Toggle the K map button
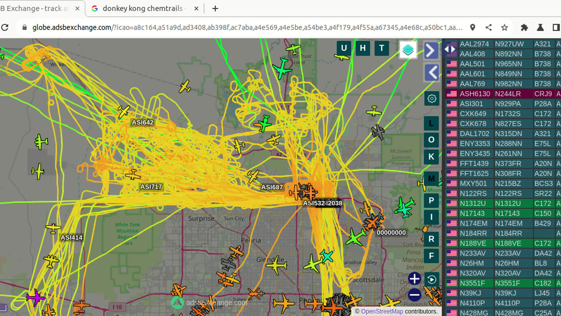561x316 pixels. tap(431, 157)
